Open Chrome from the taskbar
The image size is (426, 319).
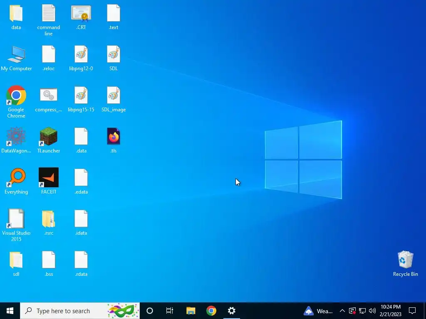click(211, 311)
